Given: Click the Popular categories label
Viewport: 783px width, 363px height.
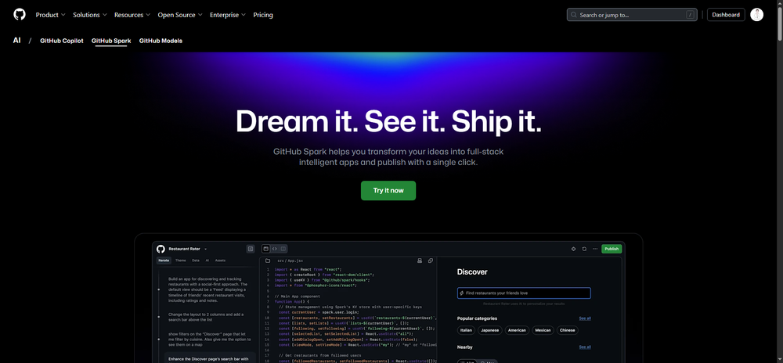Looking at the screenshot, I should [477, 318].
